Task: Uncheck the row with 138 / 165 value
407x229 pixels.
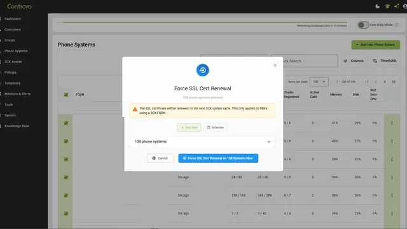Action: coord(66,195)
